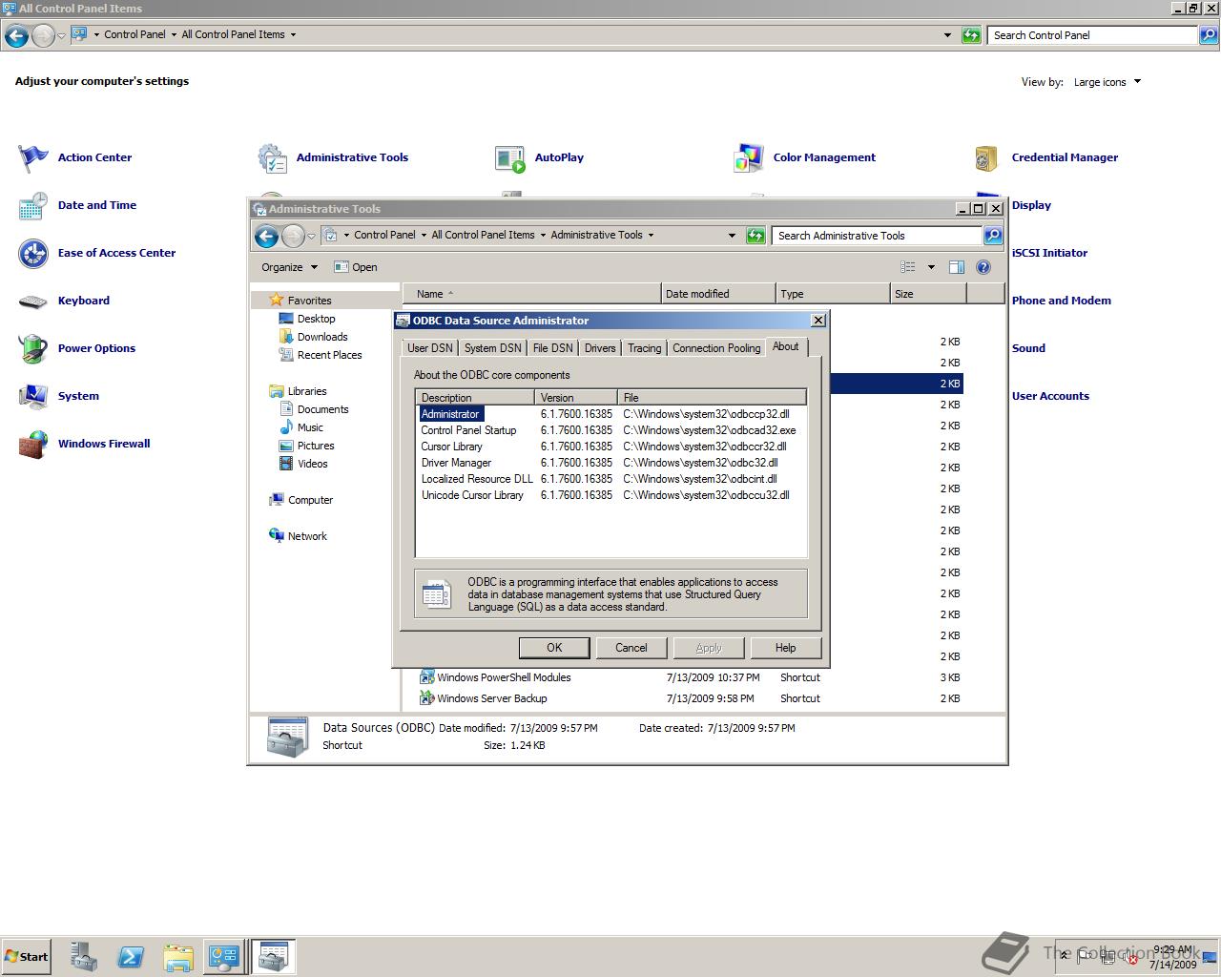Open the System computer icon

click(33, 396)
